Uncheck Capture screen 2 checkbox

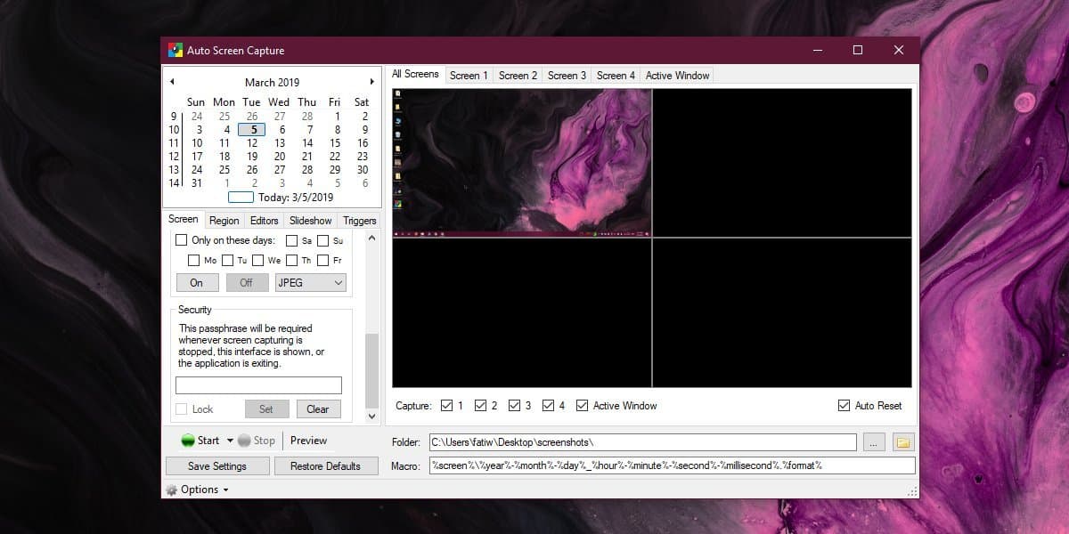pos(480,406)
